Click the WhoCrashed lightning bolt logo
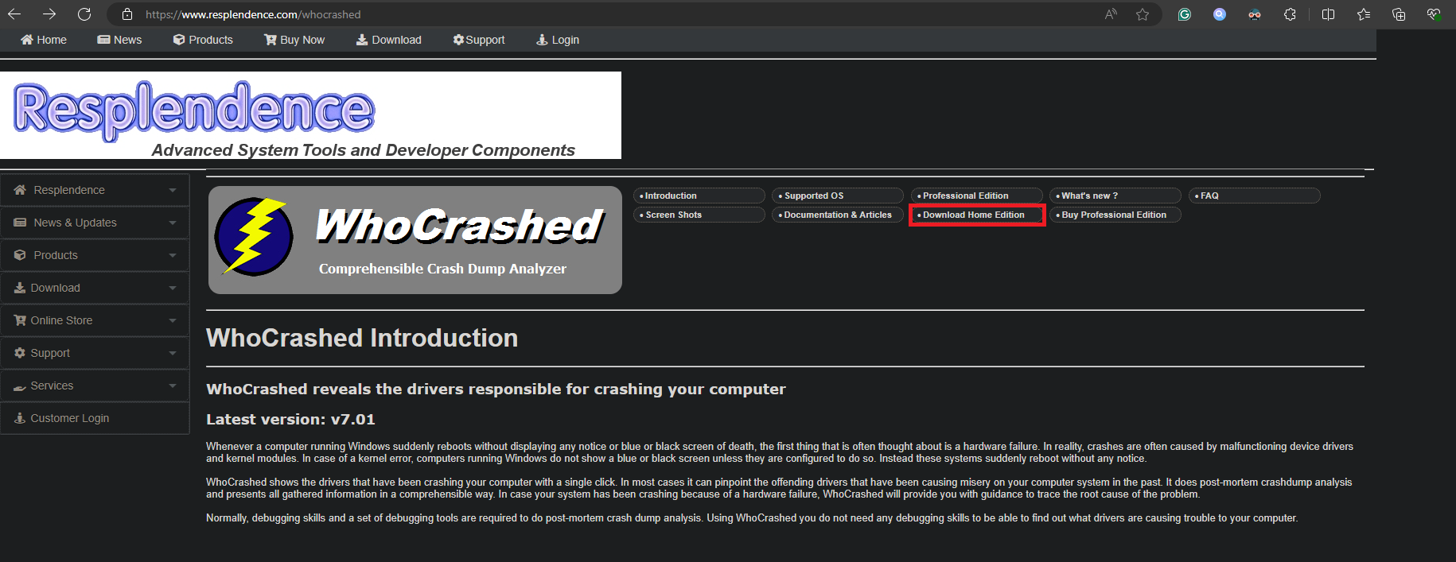 point(254,237)
